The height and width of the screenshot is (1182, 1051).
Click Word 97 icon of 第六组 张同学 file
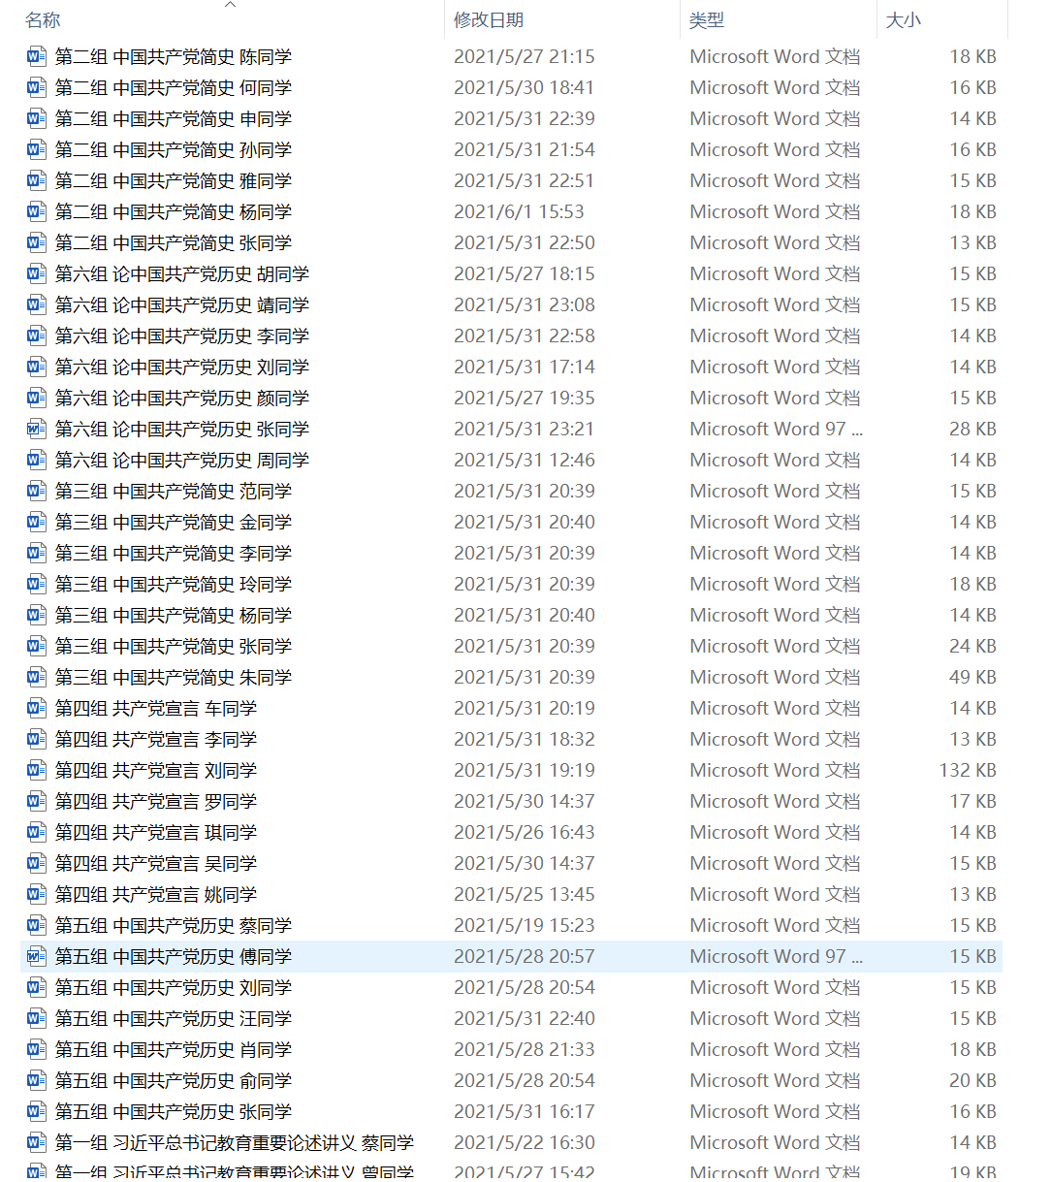pyautogui.click(x=37, y=430)
